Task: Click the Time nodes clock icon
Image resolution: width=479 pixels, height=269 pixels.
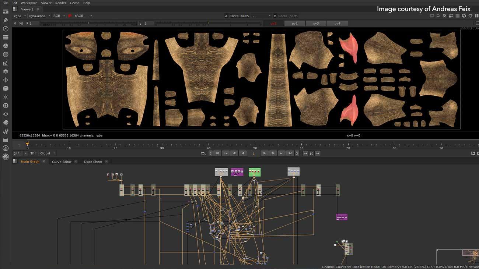Action: (x=6, y=29)
